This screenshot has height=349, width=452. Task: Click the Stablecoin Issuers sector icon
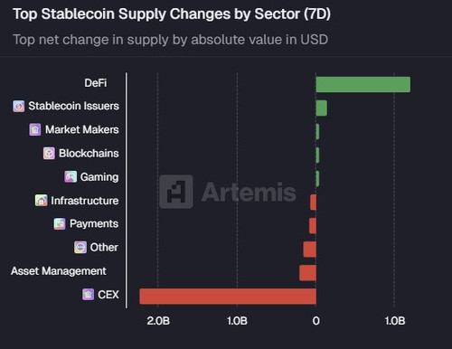[x=19, y=106]
